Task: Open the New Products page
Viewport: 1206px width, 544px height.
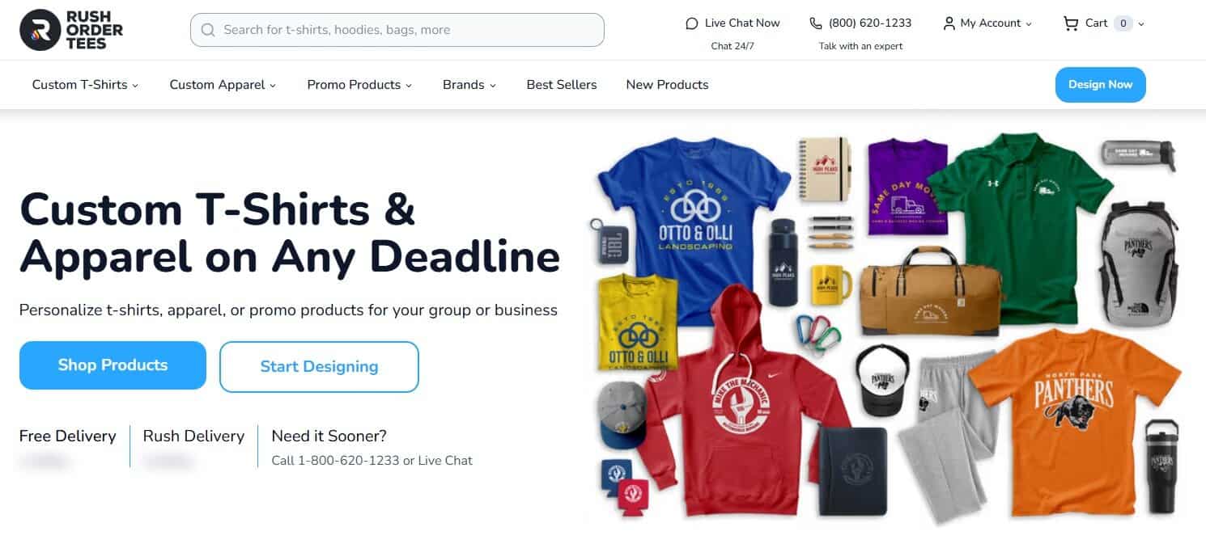Action: coord(667,84)
